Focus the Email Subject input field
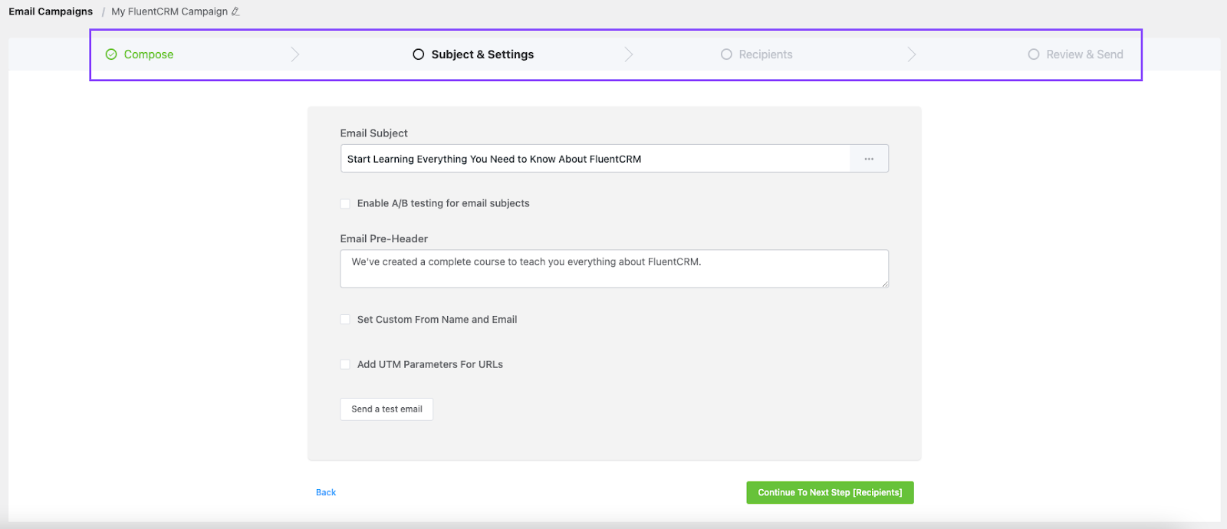Screen dimensions: 1227x529 [595, 159]
